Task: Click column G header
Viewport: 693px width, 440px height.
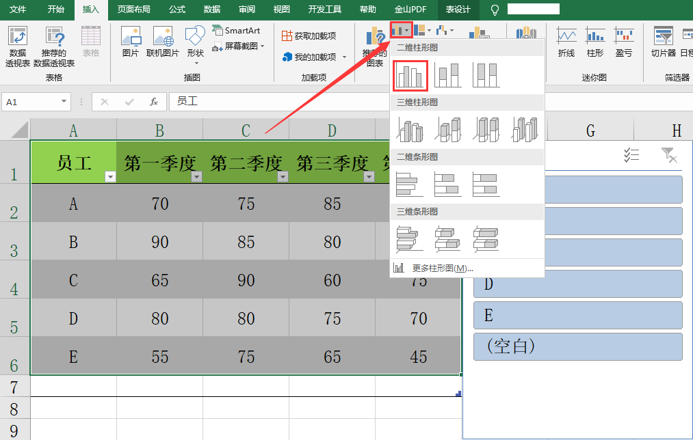Action: click(x=590, y=130)
